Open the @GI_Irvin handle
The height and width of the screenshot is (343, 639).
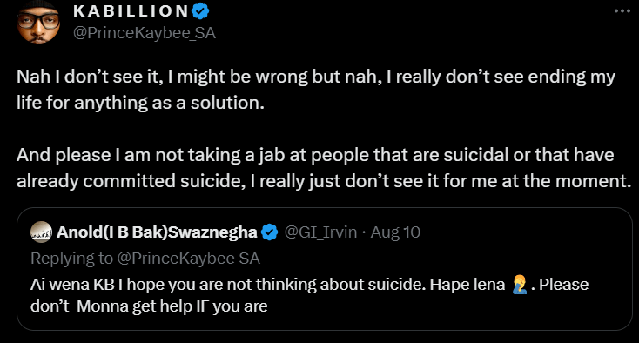pos(320,232)
